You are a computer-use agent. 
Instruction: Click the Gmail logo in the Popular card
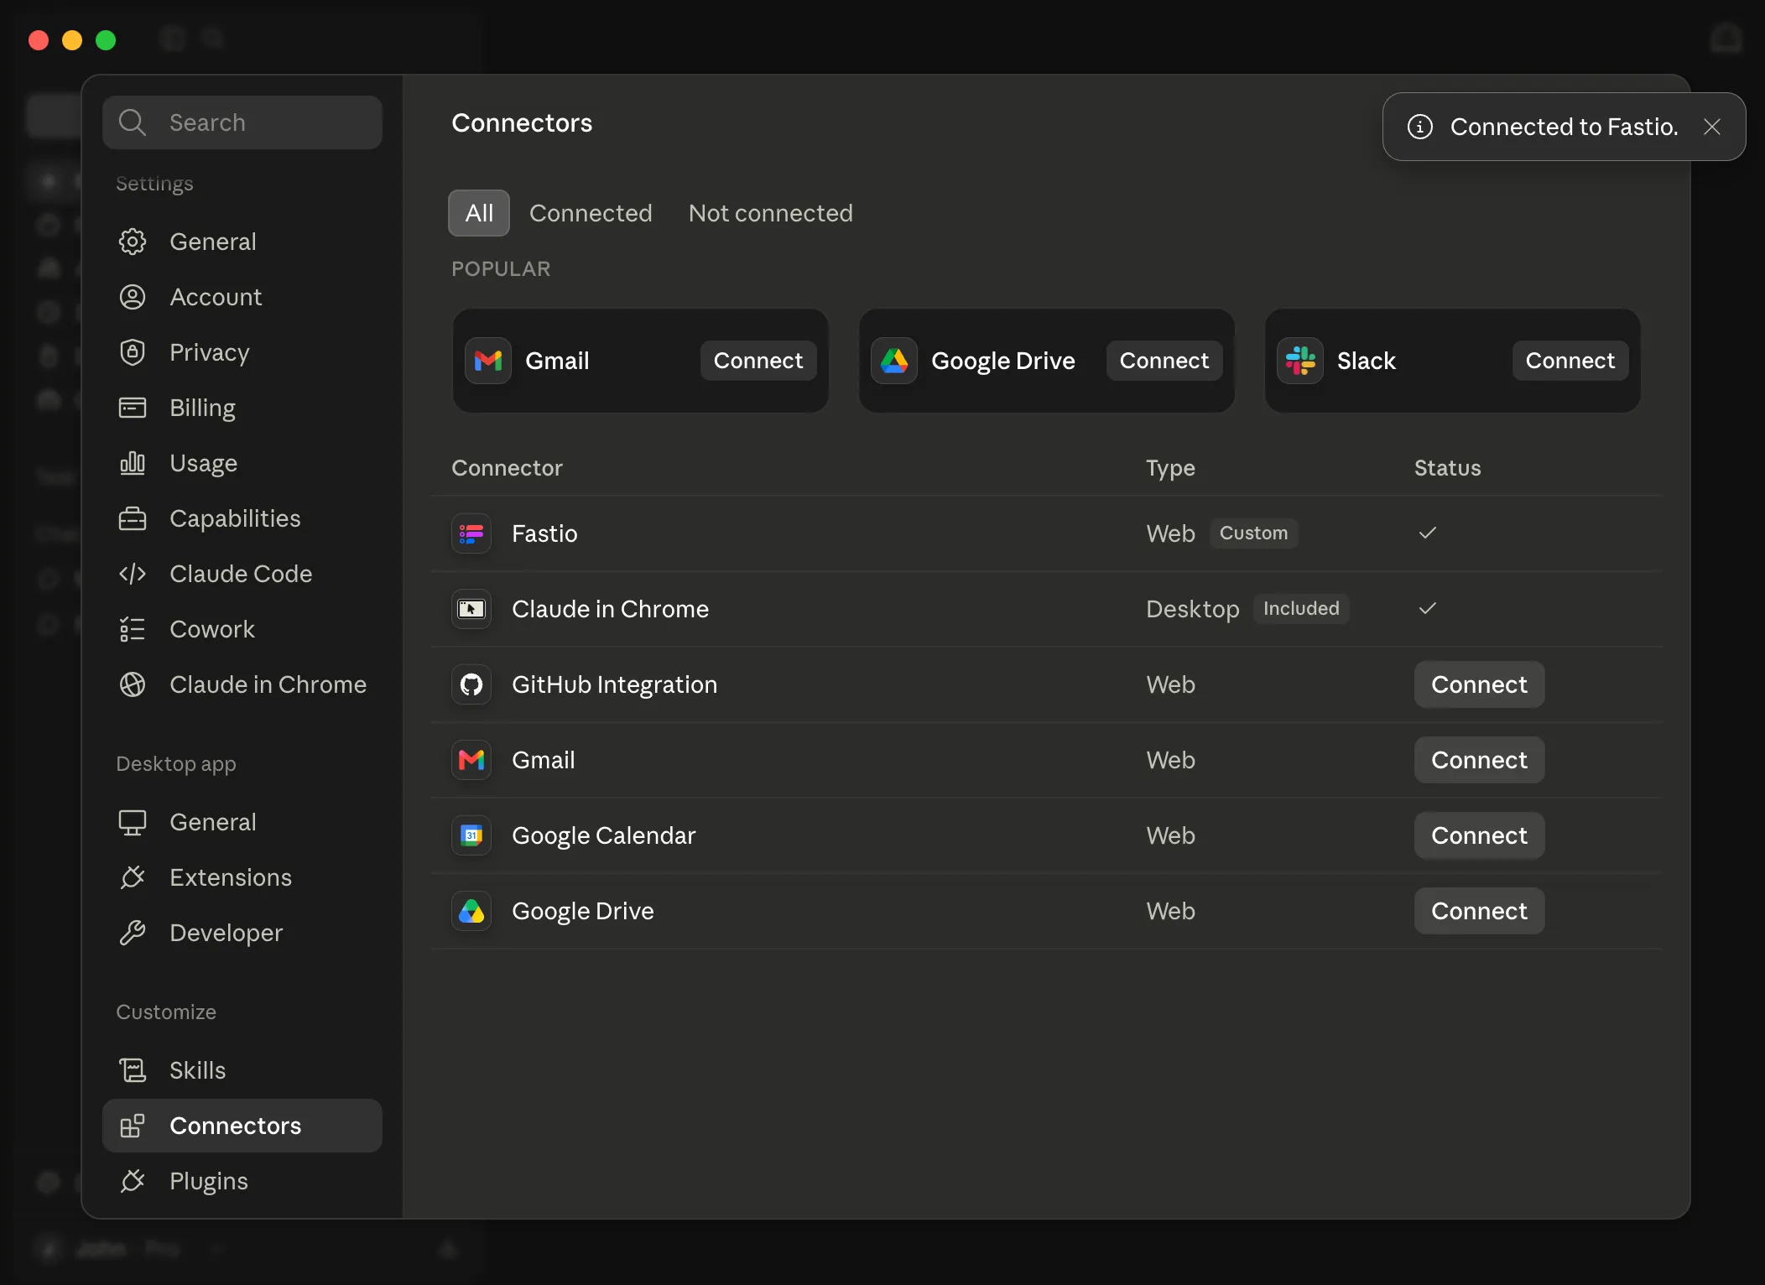tap(488, 361)
